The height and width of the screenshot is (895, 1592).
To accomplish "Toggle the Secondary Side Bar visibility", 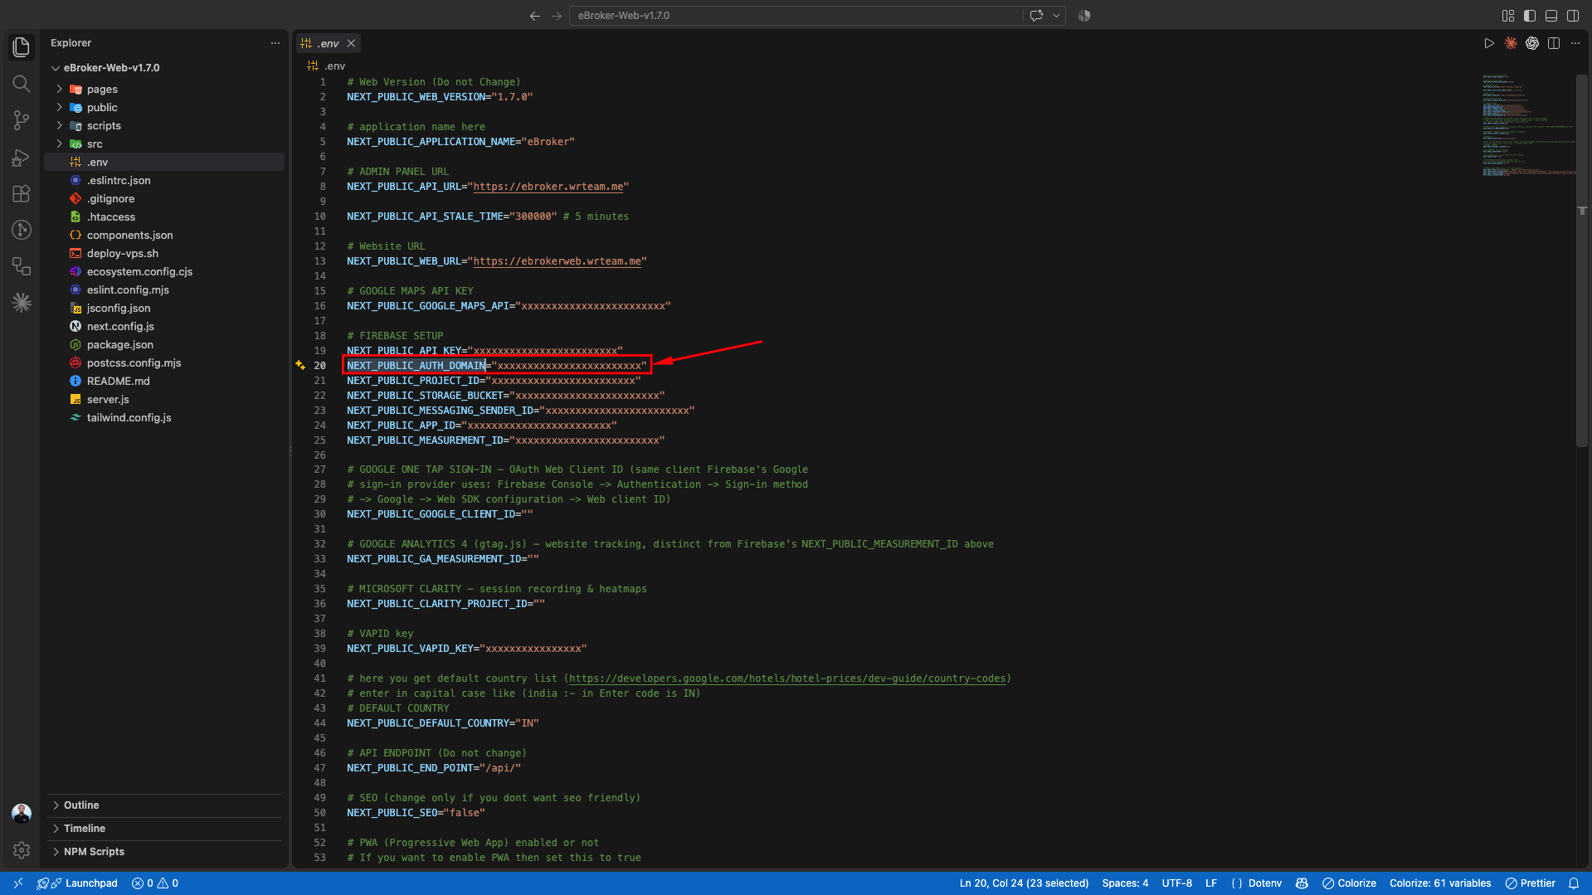I will (x=1573, y=16).
